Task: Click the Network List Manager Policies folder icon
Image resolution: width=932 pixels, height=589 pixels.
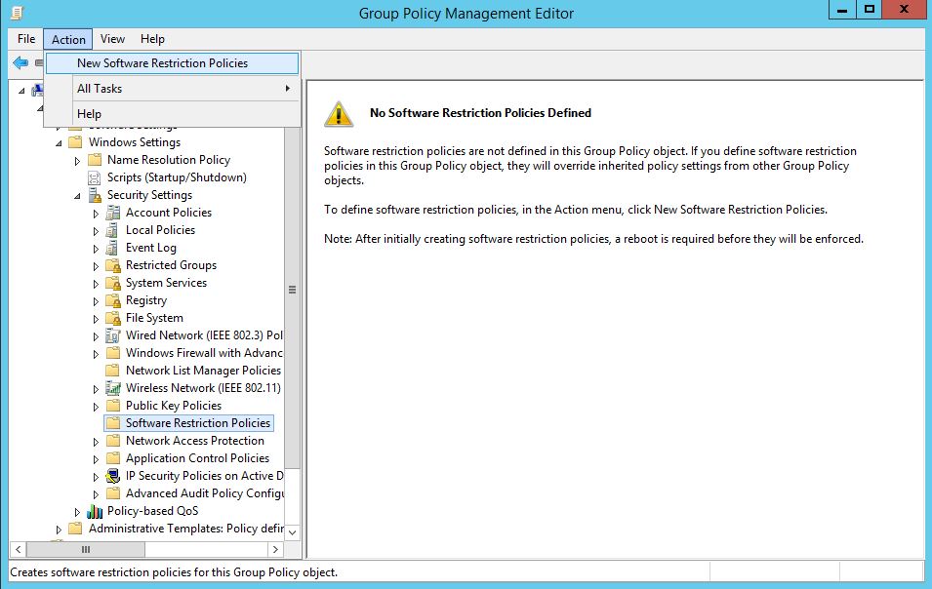Action: click(x=113, y=371)
